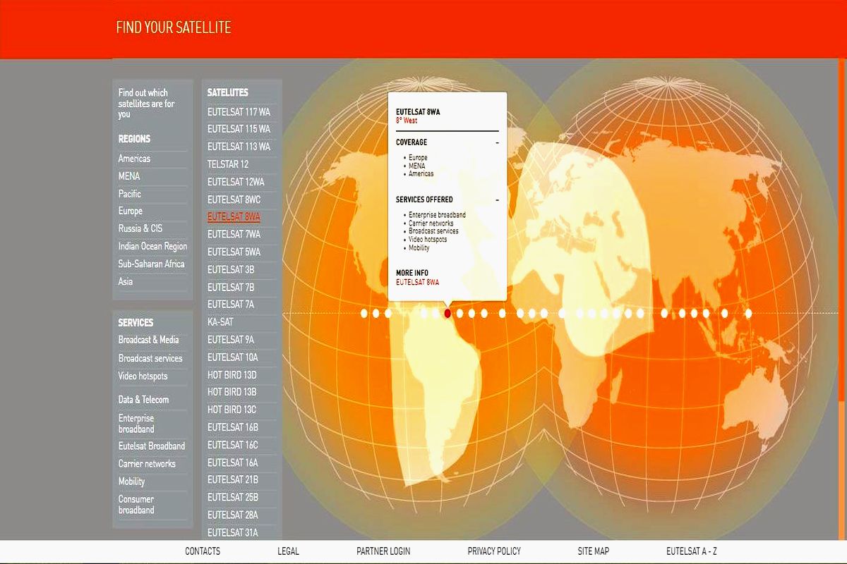Choose EUTELSAT 21B from the satellites list
847x564 pixels.
click(x=233, y=479)
